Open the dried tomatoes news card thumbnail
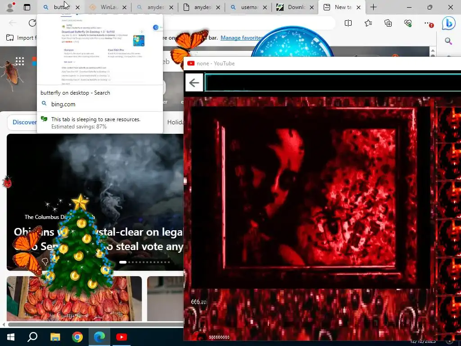Screen dimensions: 461x346 74,298
